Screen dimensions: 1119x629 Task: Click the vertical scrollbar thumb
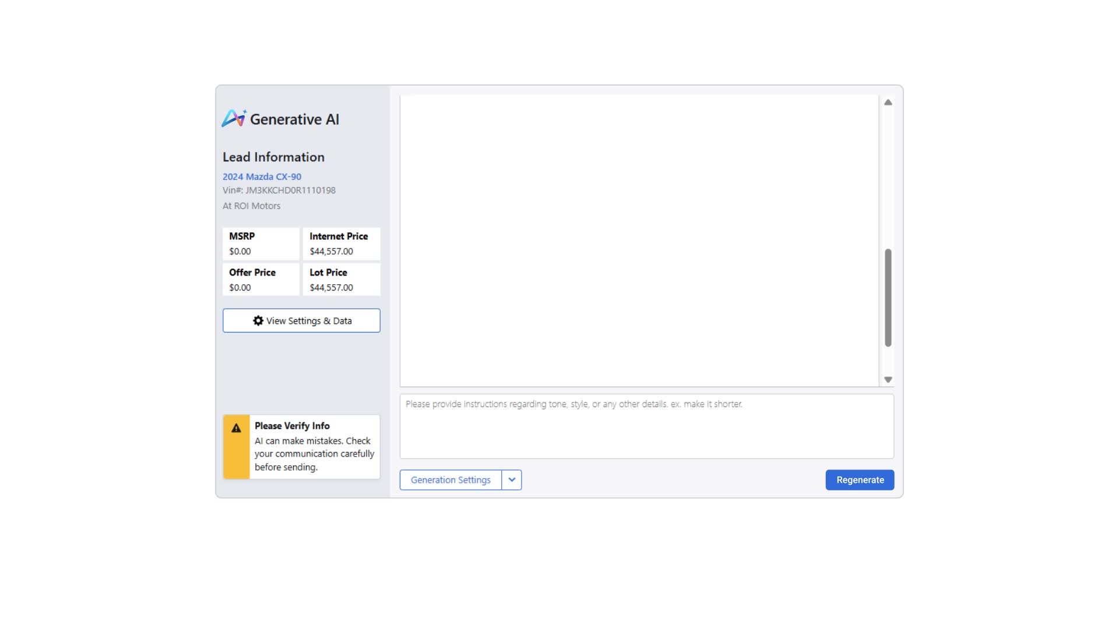pyautogui.click(x=888, y=298)
